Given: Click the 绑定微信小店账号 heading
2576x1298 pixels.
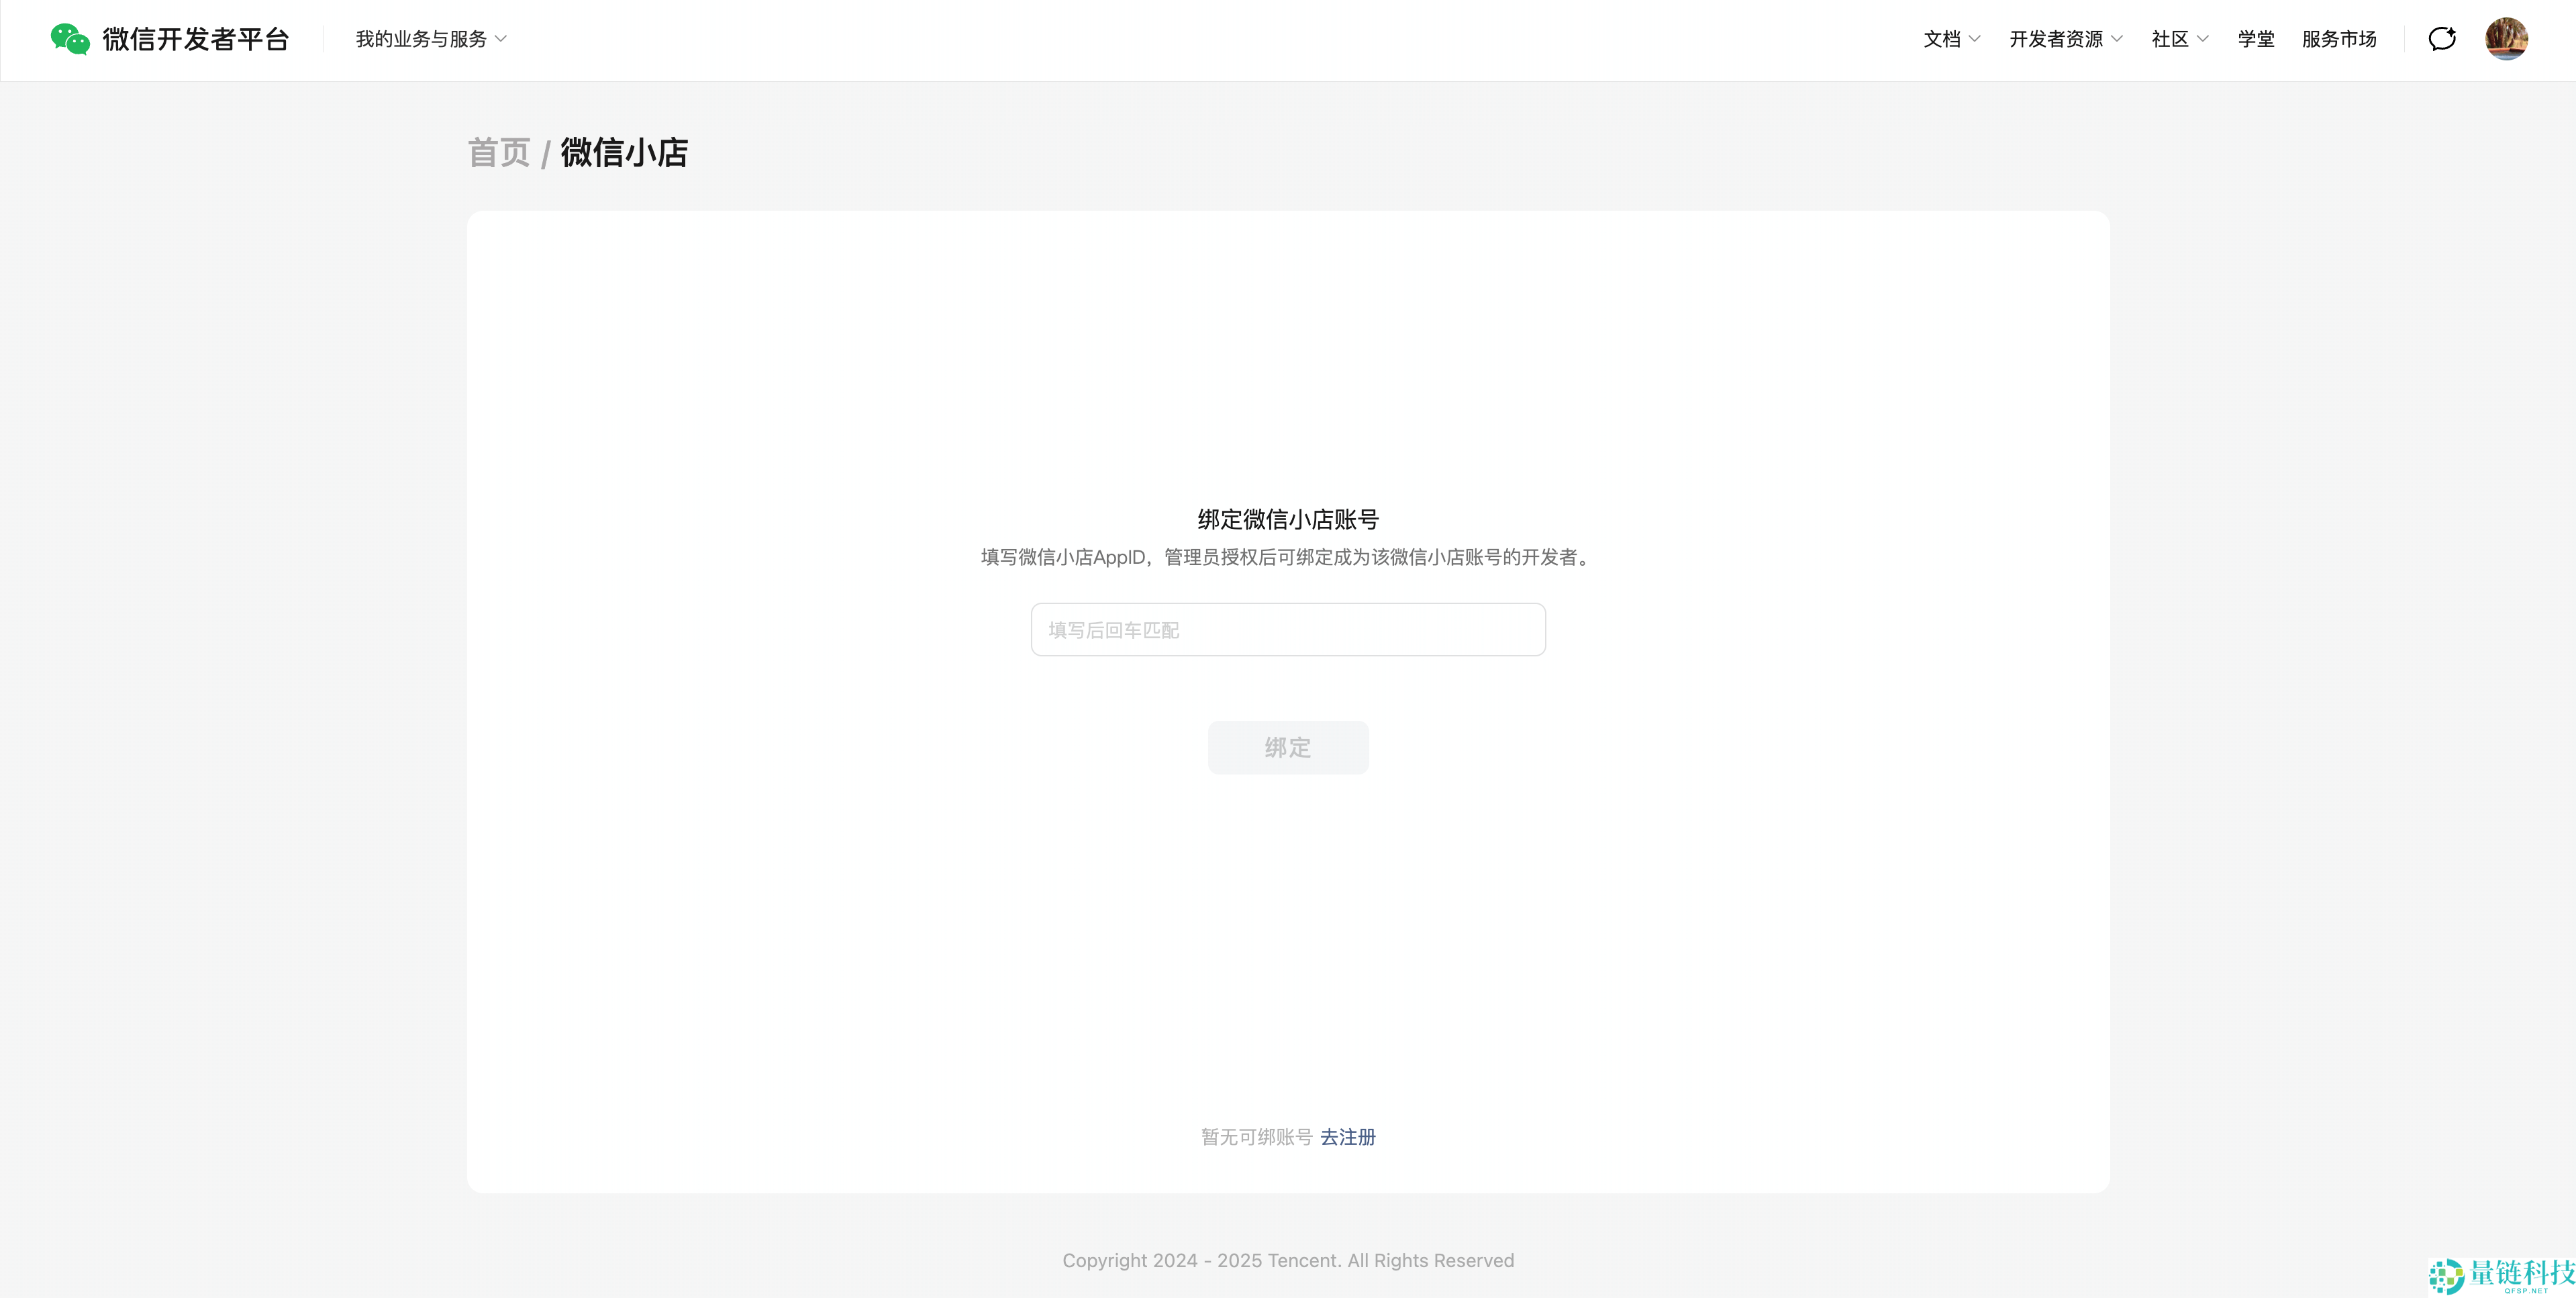Looking at the screenshot, I should click(x=1288, y=519).
